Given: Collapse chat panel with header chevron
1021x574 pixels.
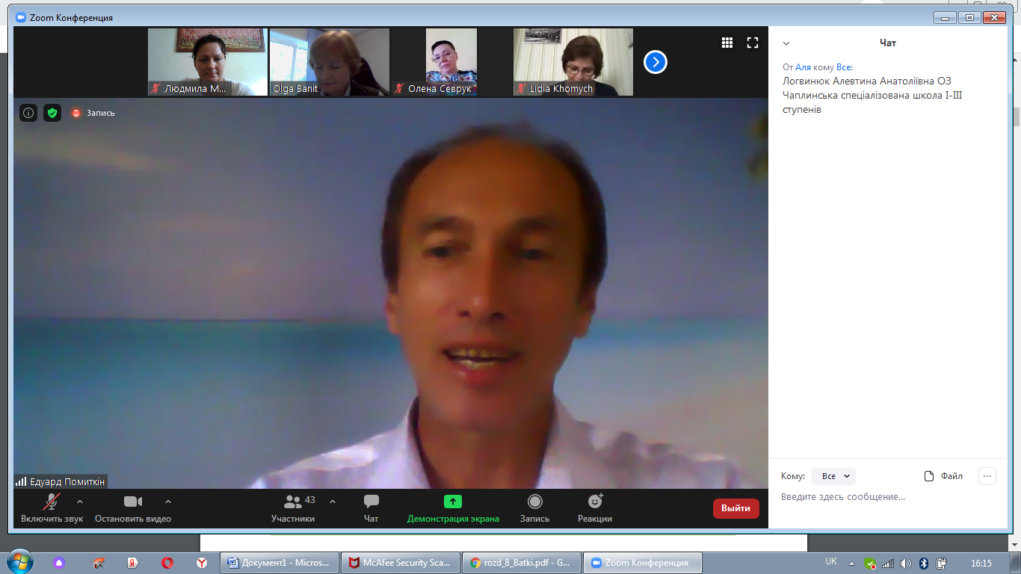Looking at the screenshot, I should tap(786, 43).
